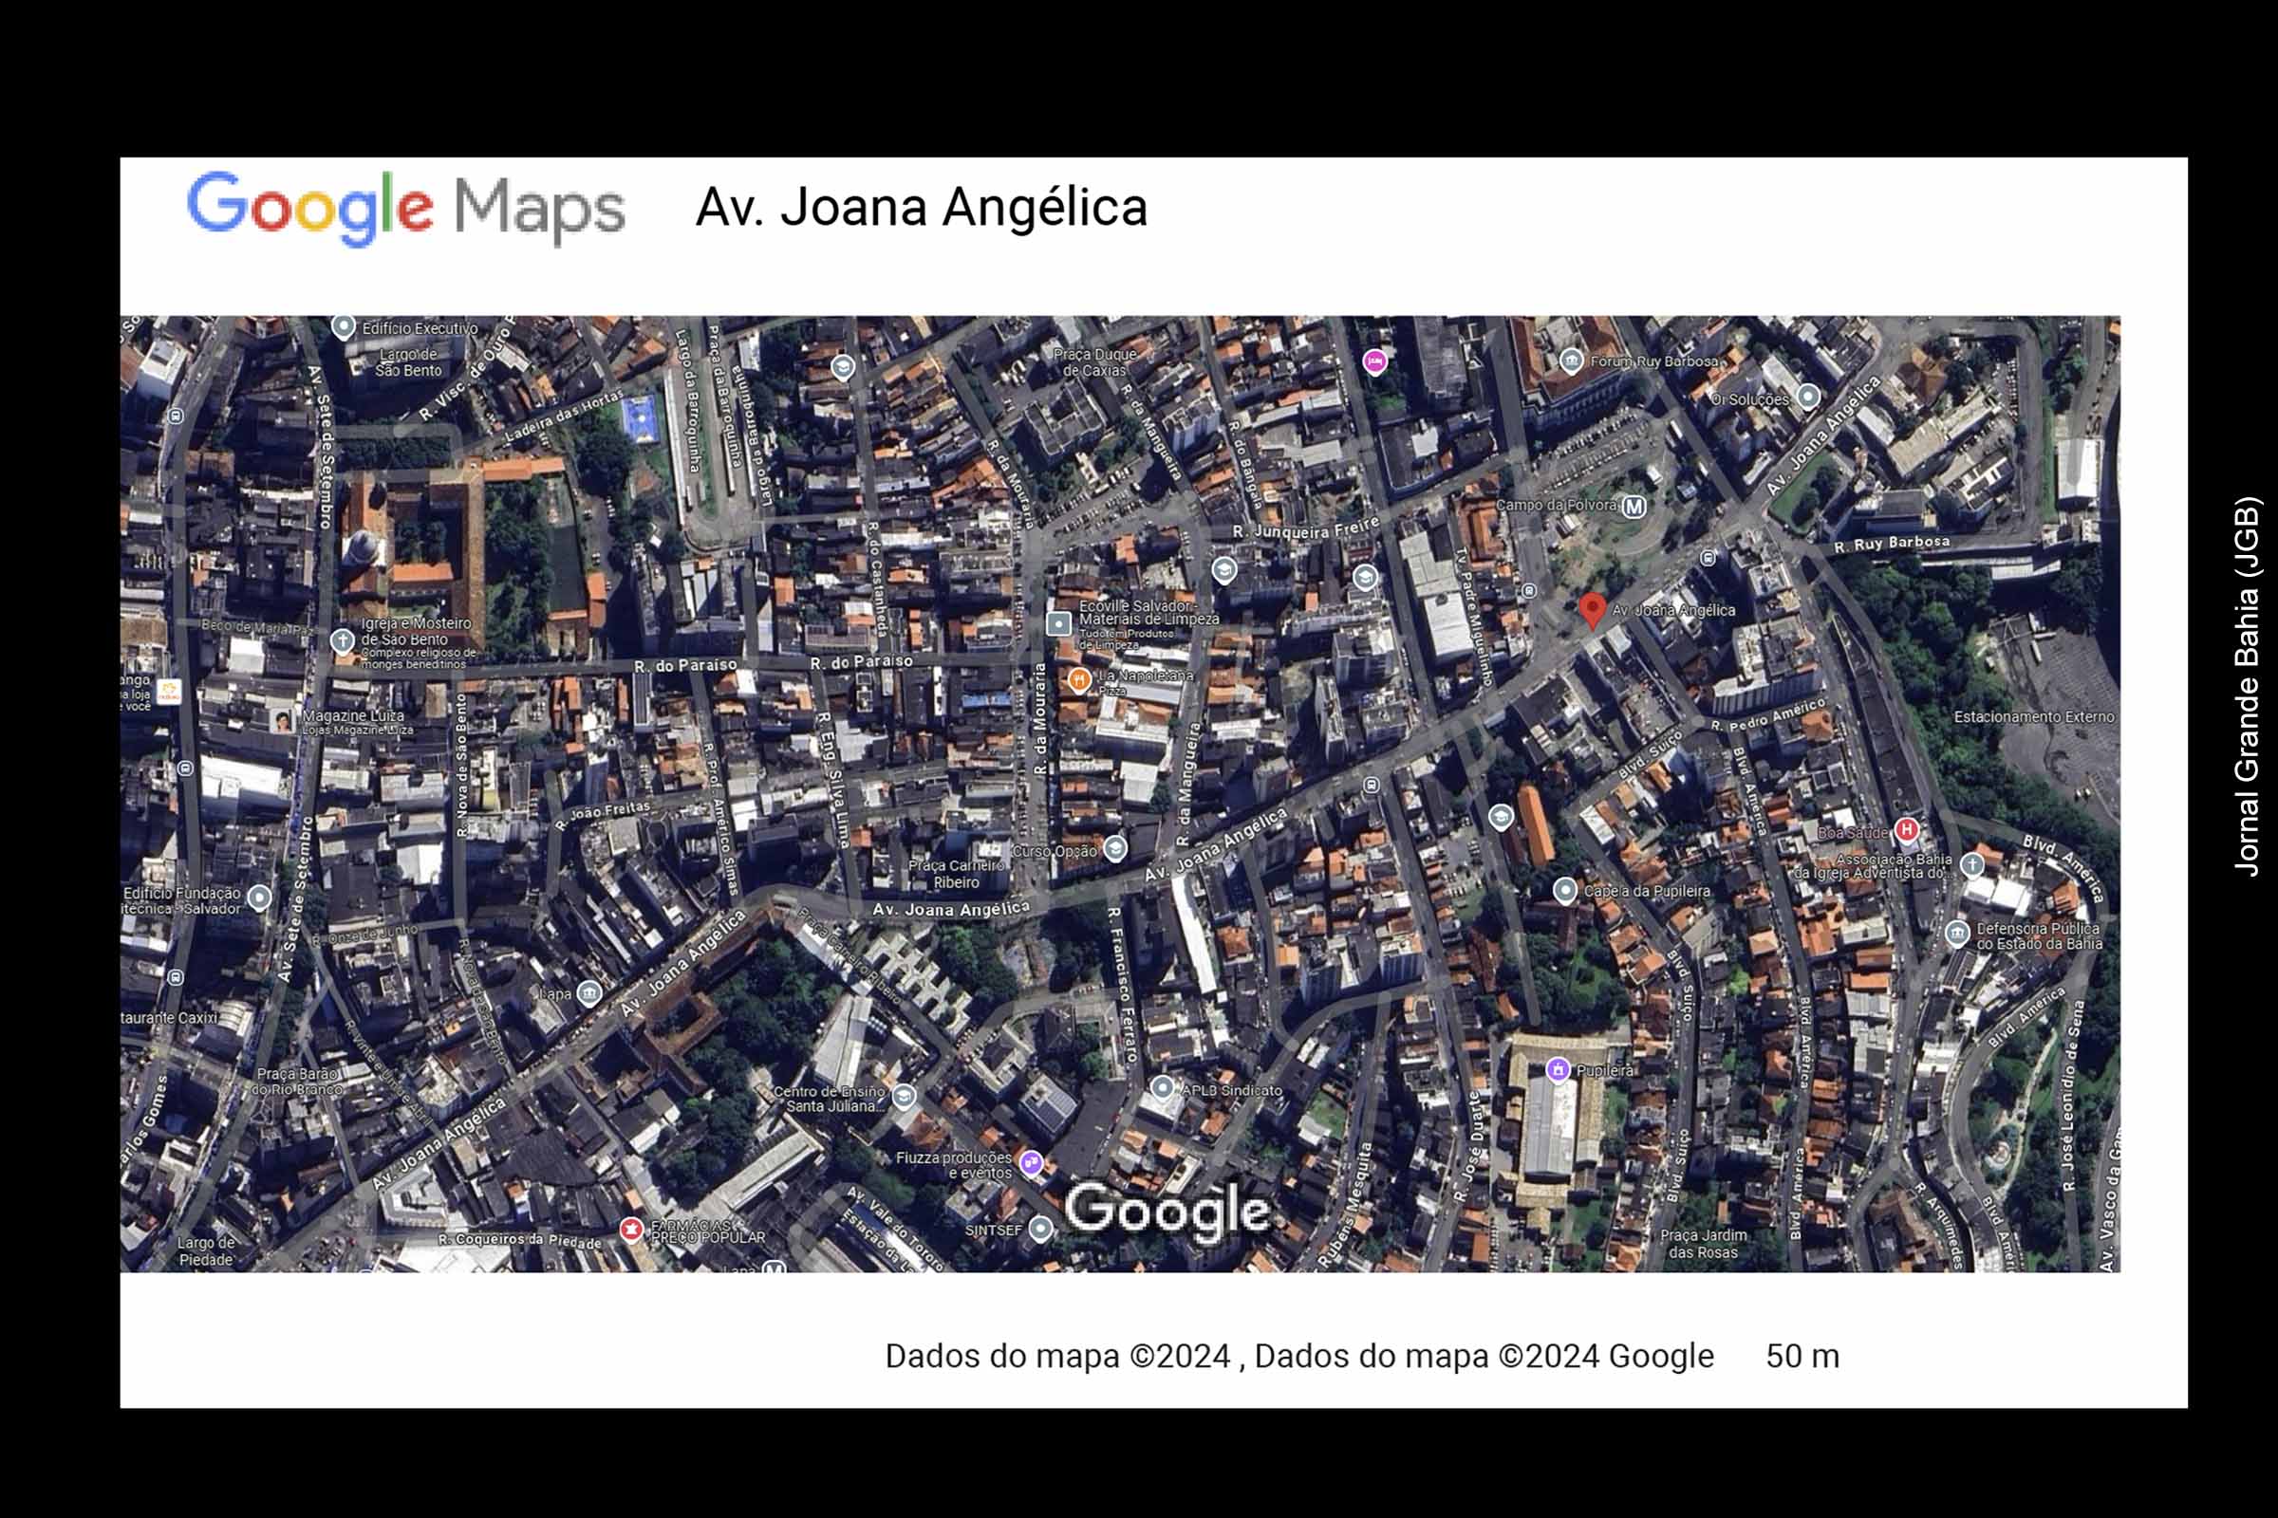Select the Oi Soluções place marker
The height and width of the screenshot is (1518, 2278).
pos(1808,397)
